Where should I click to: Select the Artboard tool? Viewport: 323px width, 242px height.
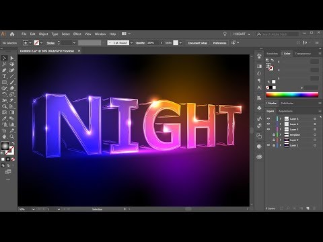click(x=4, y=130)
